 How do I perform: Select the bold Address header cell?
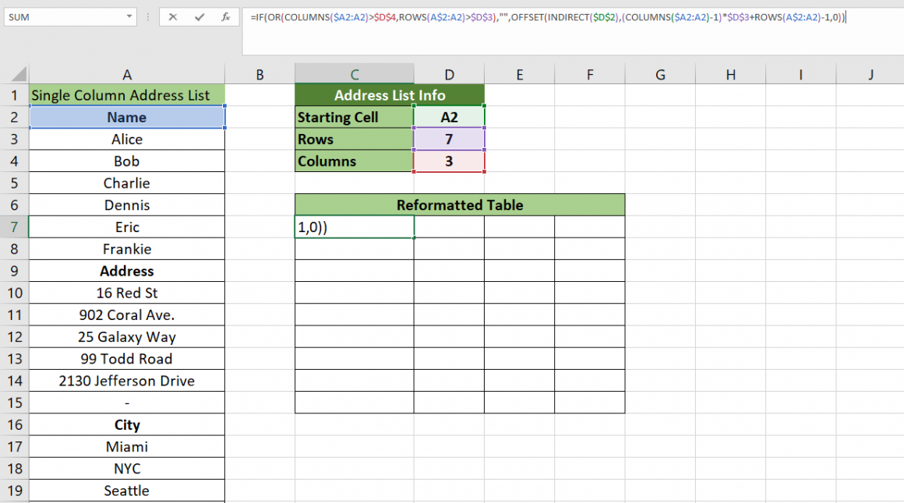coord(127,271)
